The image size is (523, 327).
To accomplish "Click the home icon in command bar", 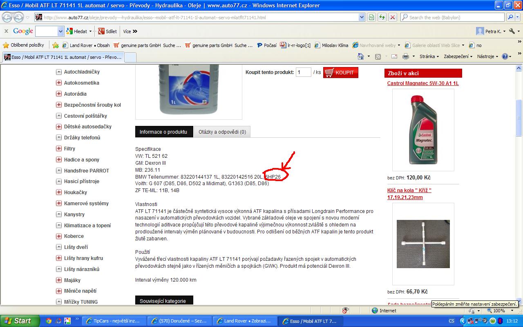I will click(x=360, y=56).
